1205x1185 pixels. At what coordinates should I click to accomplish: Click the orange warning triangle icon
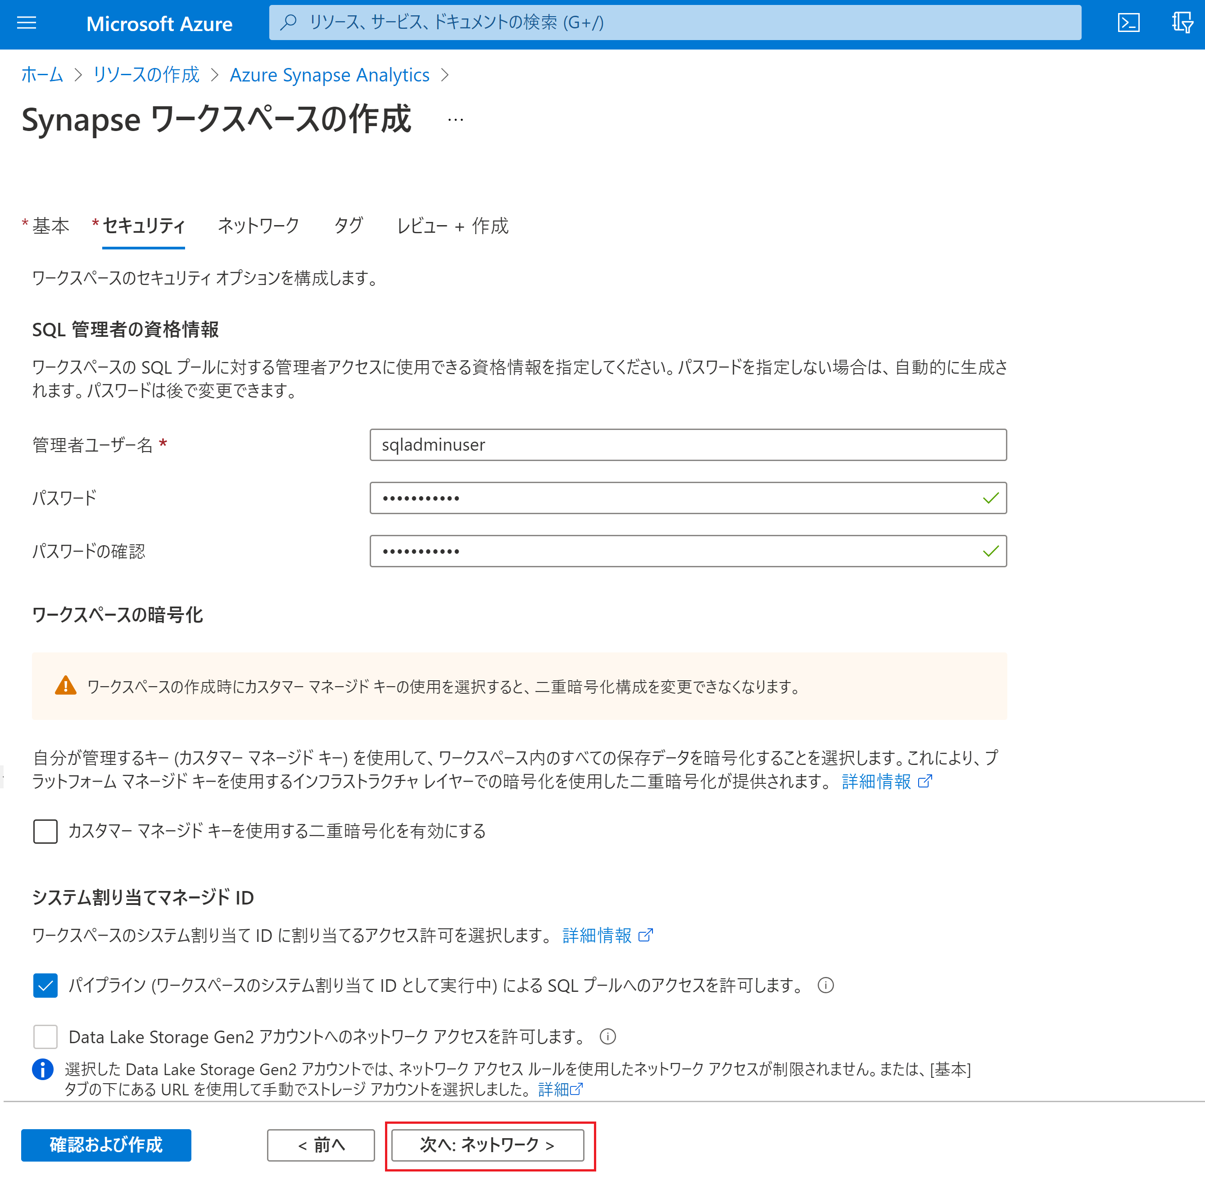coord(65,686)
